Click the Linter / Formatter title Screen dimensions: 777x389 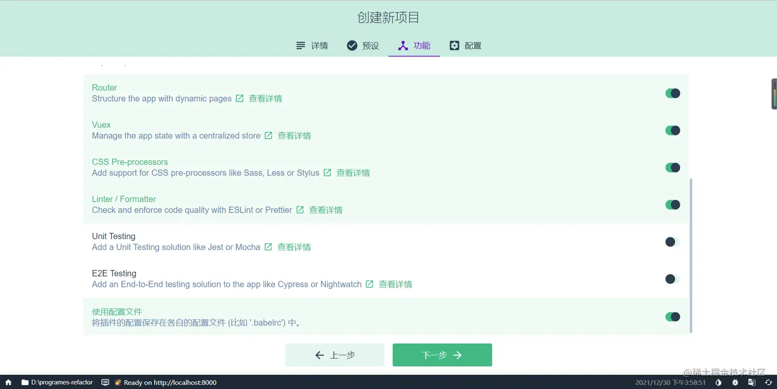[x=124, y=199]
